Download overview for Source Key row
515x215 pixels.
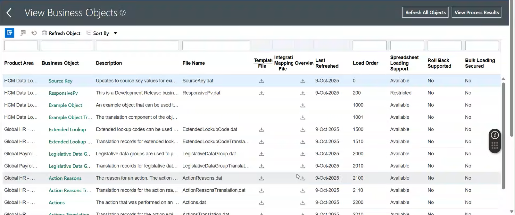303,81
